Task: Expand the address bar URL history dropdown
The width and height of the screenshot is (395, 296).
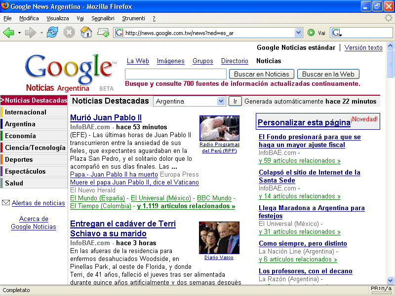Action: click(x=299, y=33)
